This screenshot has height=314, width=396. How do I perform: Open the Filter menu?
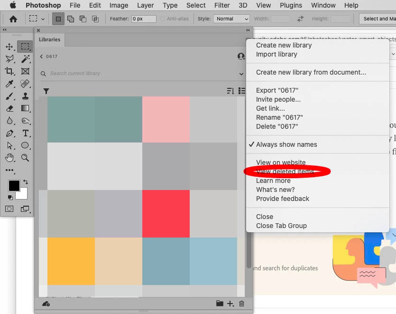coord(222,5)
